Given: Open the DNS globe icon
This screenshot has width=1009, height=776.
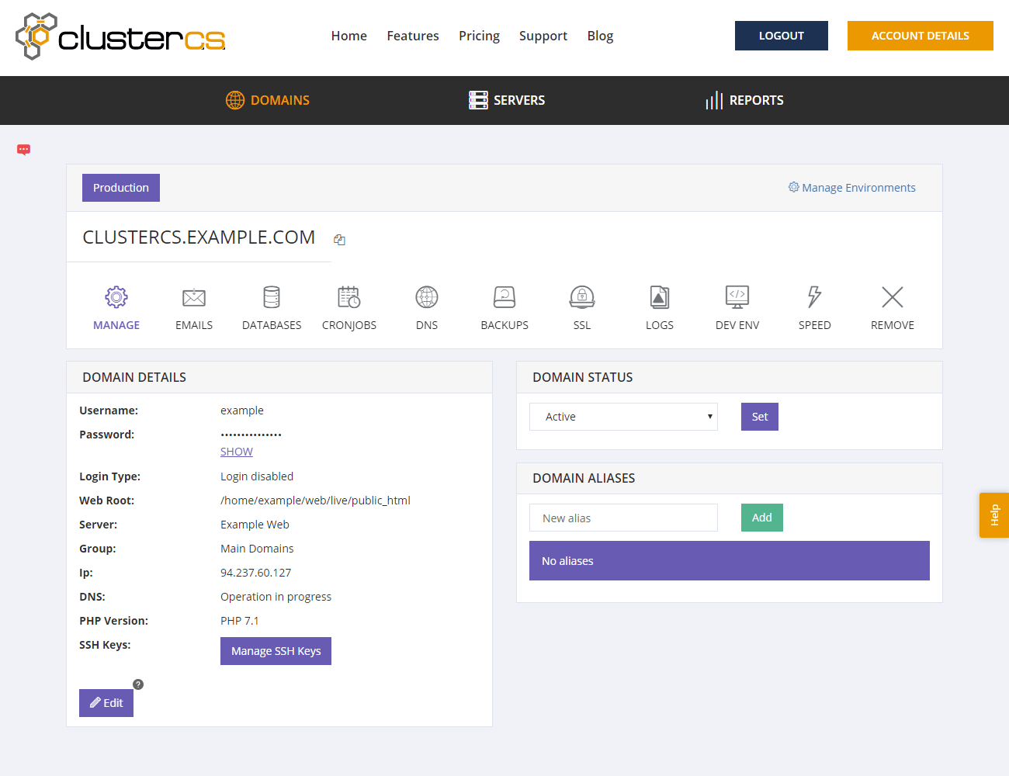Looking at the screenshot, I should pyautogui.click(x=427, y=298).
